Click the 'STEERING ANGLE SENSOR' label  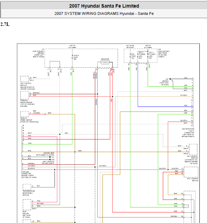coord(27,103)
